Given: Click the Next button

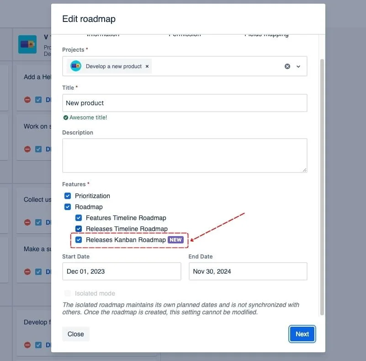Looking at the screenshot, I should click(x=302, y=334).
